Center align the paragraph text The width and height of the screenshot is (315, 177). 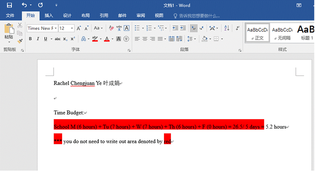(x=145, y=39)
